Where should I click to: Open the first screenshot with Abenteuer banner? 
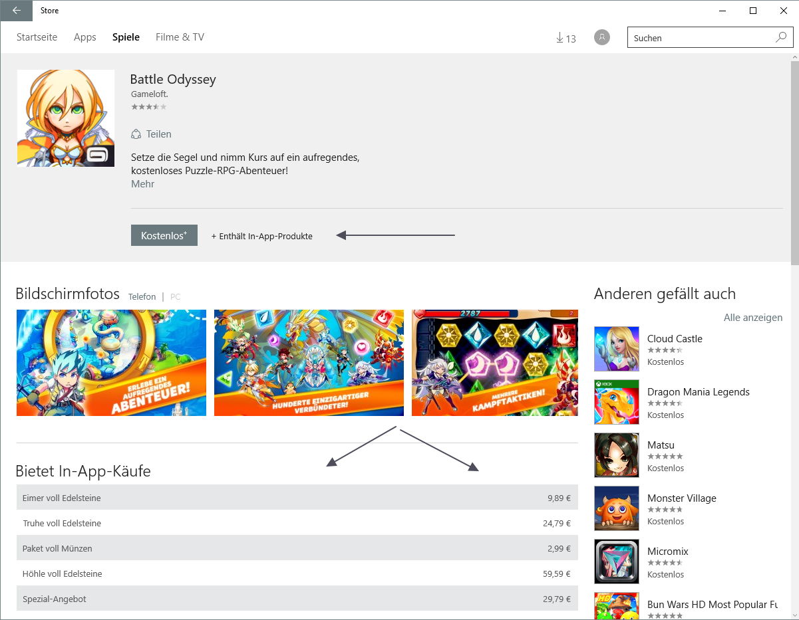pyautogui.click(x=111, y=363)
